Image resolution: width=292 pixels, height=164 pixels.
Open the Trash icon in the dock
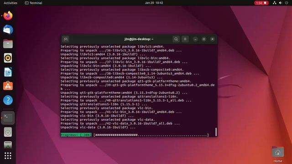pos(8,145)
